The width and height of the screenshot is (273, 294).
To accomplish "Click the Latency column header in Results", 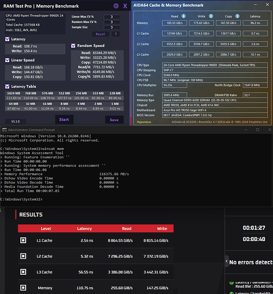I will click(84, 229).
